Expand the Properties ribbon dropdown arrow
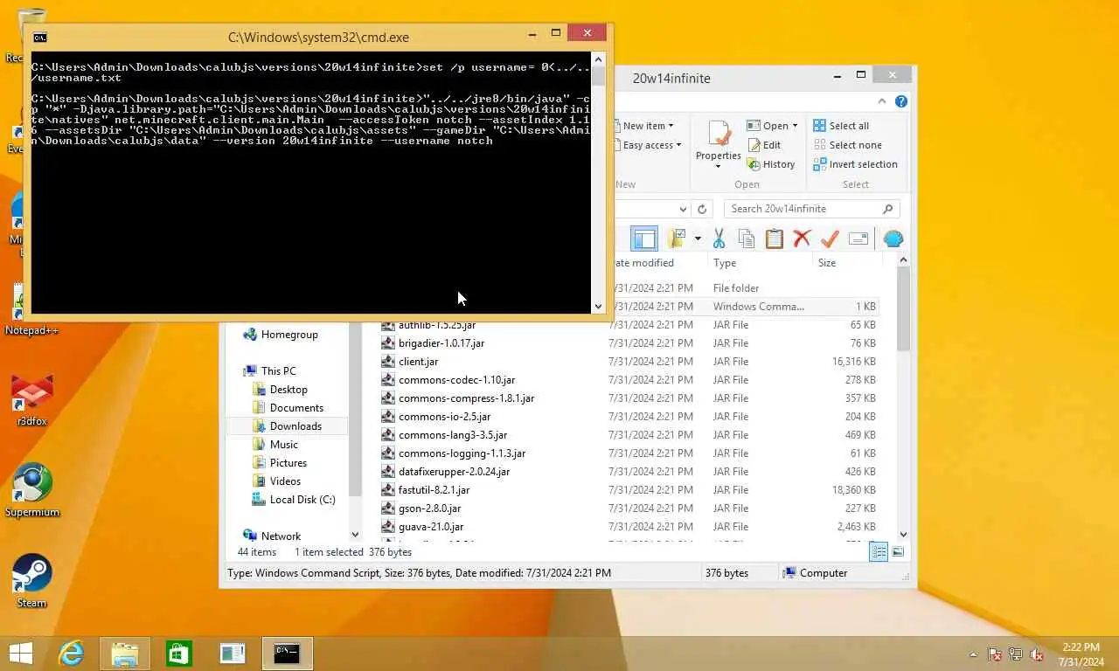This screenshot has width=1119, height=671. 719,166
